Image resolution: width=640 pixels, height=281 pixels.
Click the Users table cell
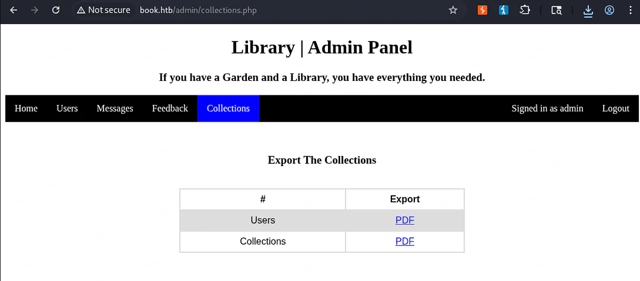click(263, 220)
